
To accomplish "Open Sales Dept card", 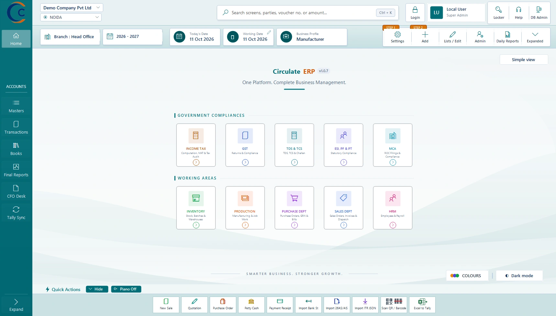I will [343, 208].
